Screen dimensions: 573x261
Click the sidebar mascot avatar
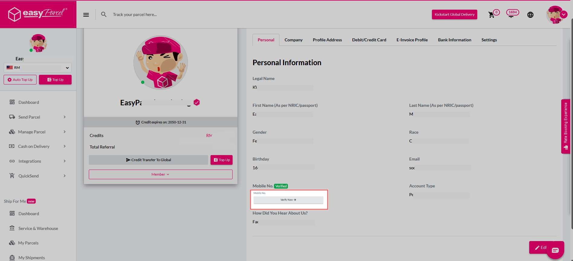(38, 43)
